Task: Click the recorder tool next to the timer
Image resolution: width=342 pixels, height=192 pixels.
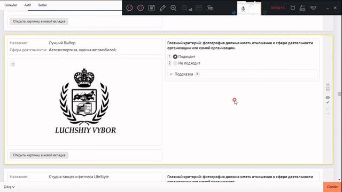Action: point(302,8)
